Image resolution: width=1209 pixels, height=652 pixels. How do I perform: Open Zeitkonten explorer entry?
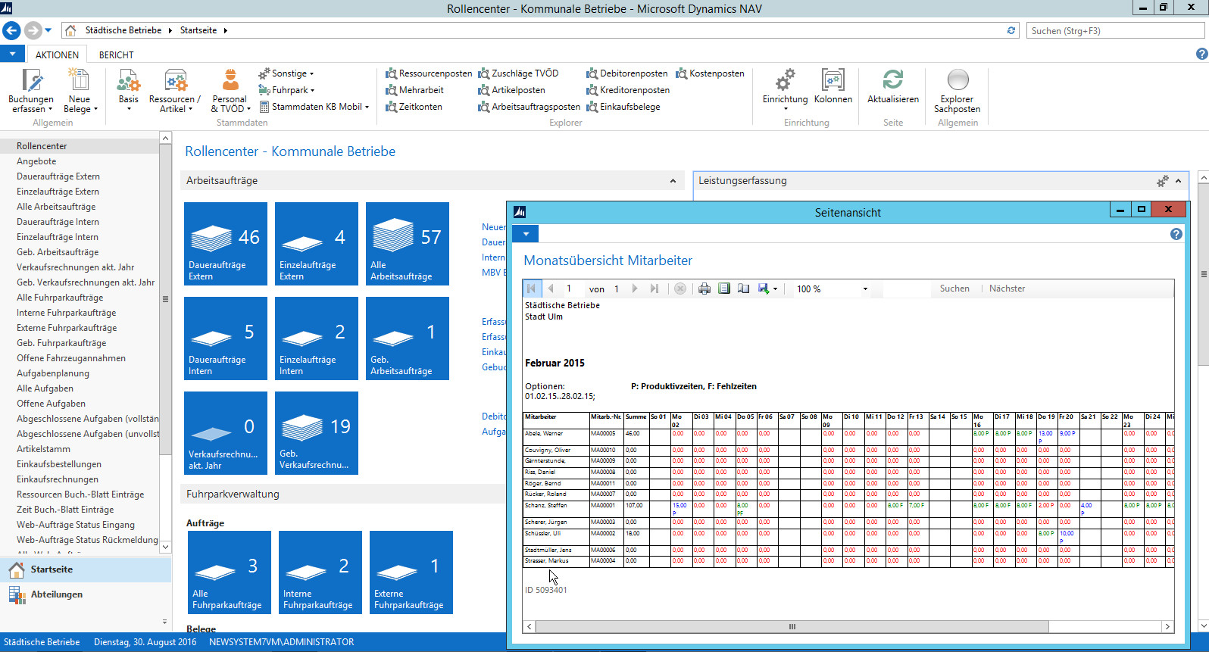pos(414,107)
